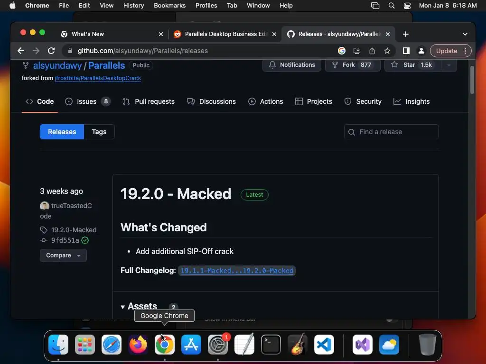Click the verified commit check icon

coord(85,240)
